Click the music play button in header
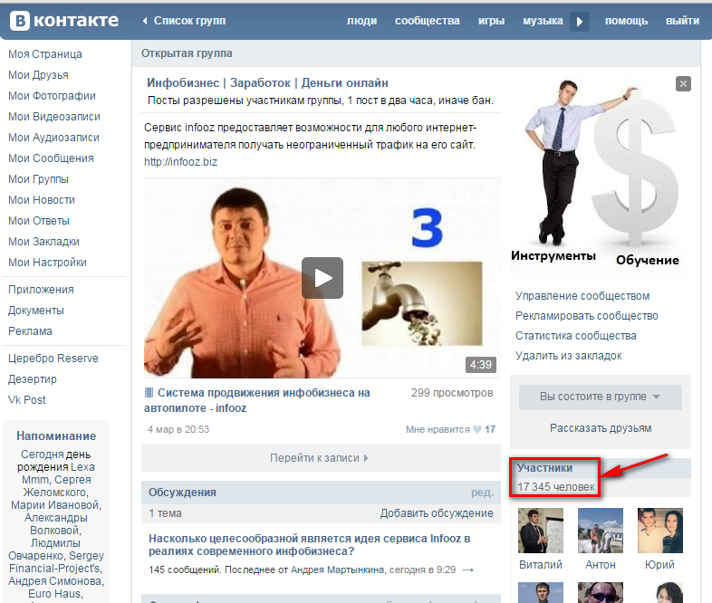 click(580, 22)
